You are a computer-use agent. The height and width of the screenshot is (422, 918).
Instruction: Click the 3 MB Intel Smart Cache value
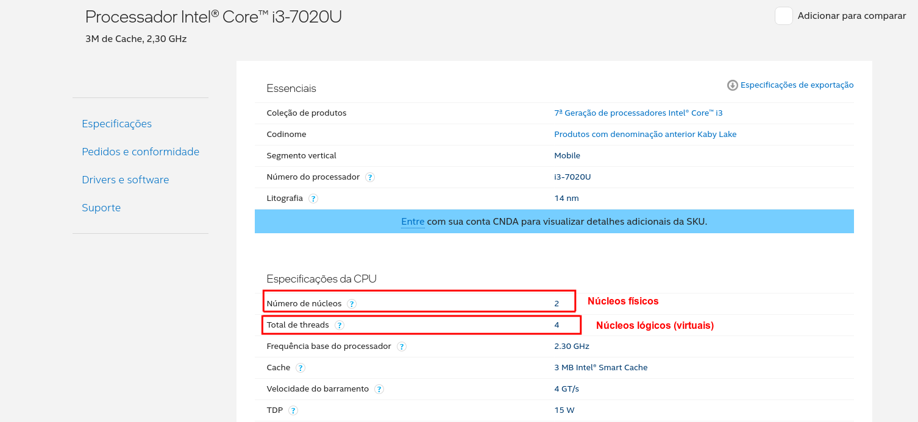601,368
